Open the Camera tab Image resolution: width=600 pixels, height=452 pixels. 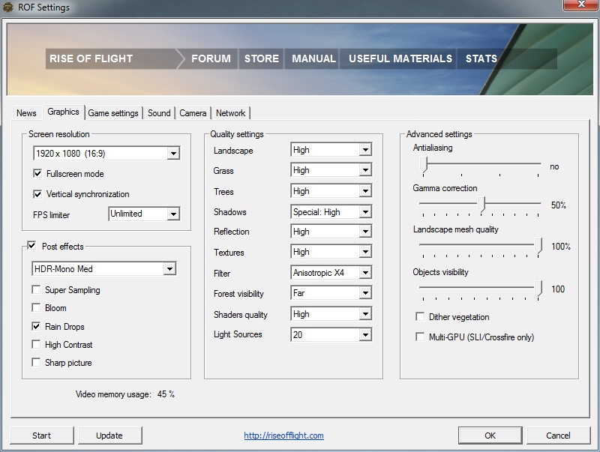pos(193,113)
